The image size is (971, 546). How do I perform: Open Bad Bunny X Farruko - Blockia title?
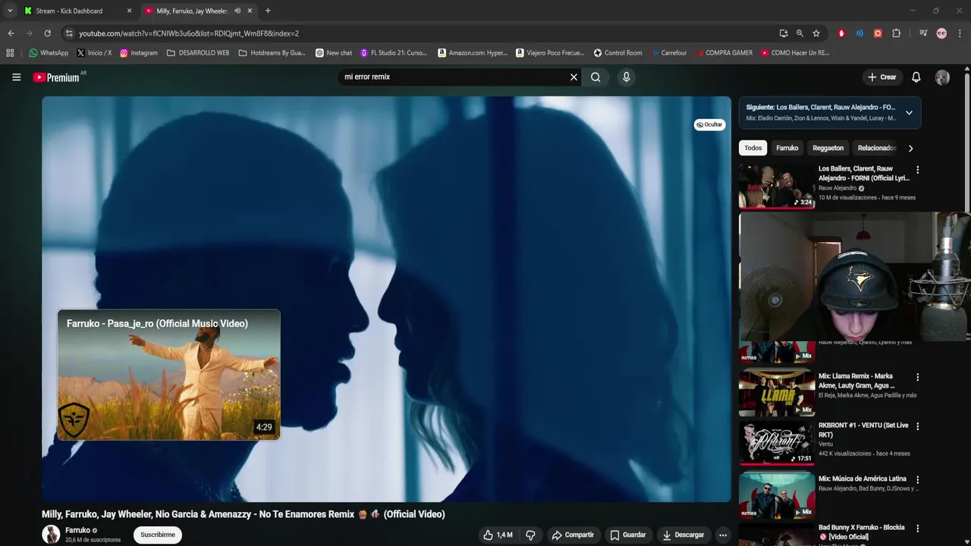pyautogui.click(x=862, y=532)
